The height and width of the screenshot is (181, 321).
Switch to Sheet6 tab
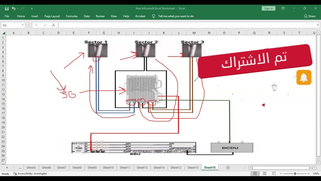click(46, 168)
